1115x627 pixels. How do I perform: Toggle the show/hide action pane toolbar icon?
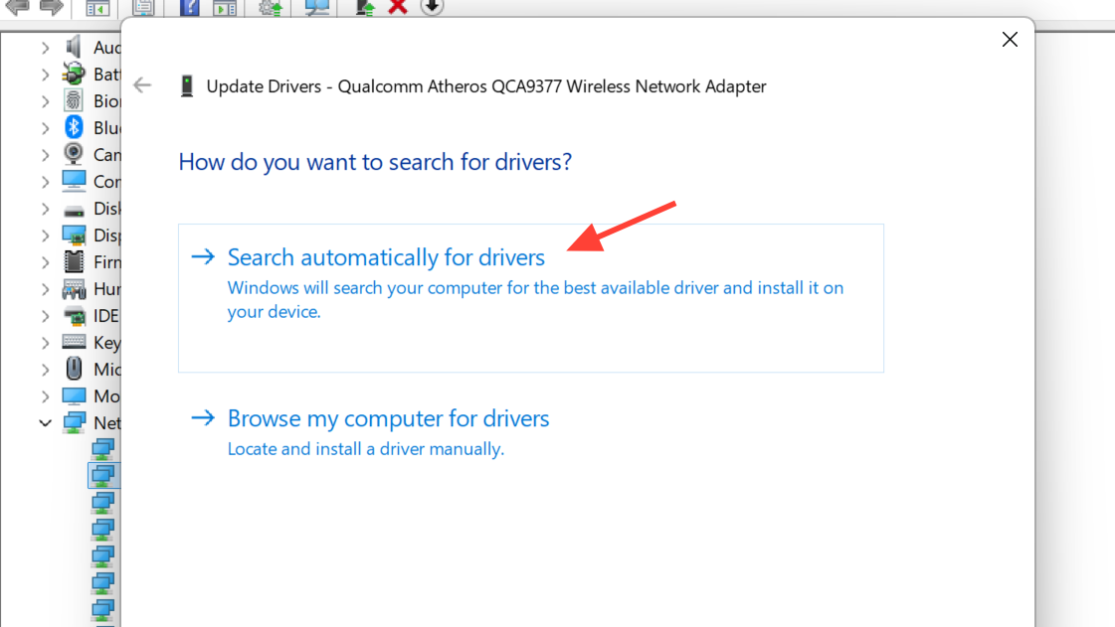point(225,8)
